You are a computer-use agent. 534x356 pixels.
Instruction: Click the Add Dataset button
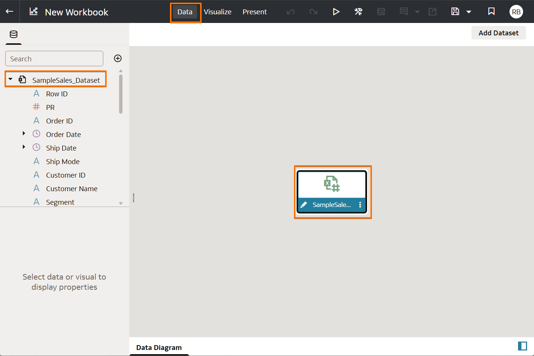coord(498,33)
